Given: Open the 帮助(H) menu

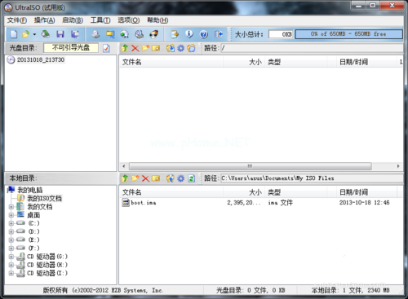Looking at the screenshot, I should click(x=157, y=20).
